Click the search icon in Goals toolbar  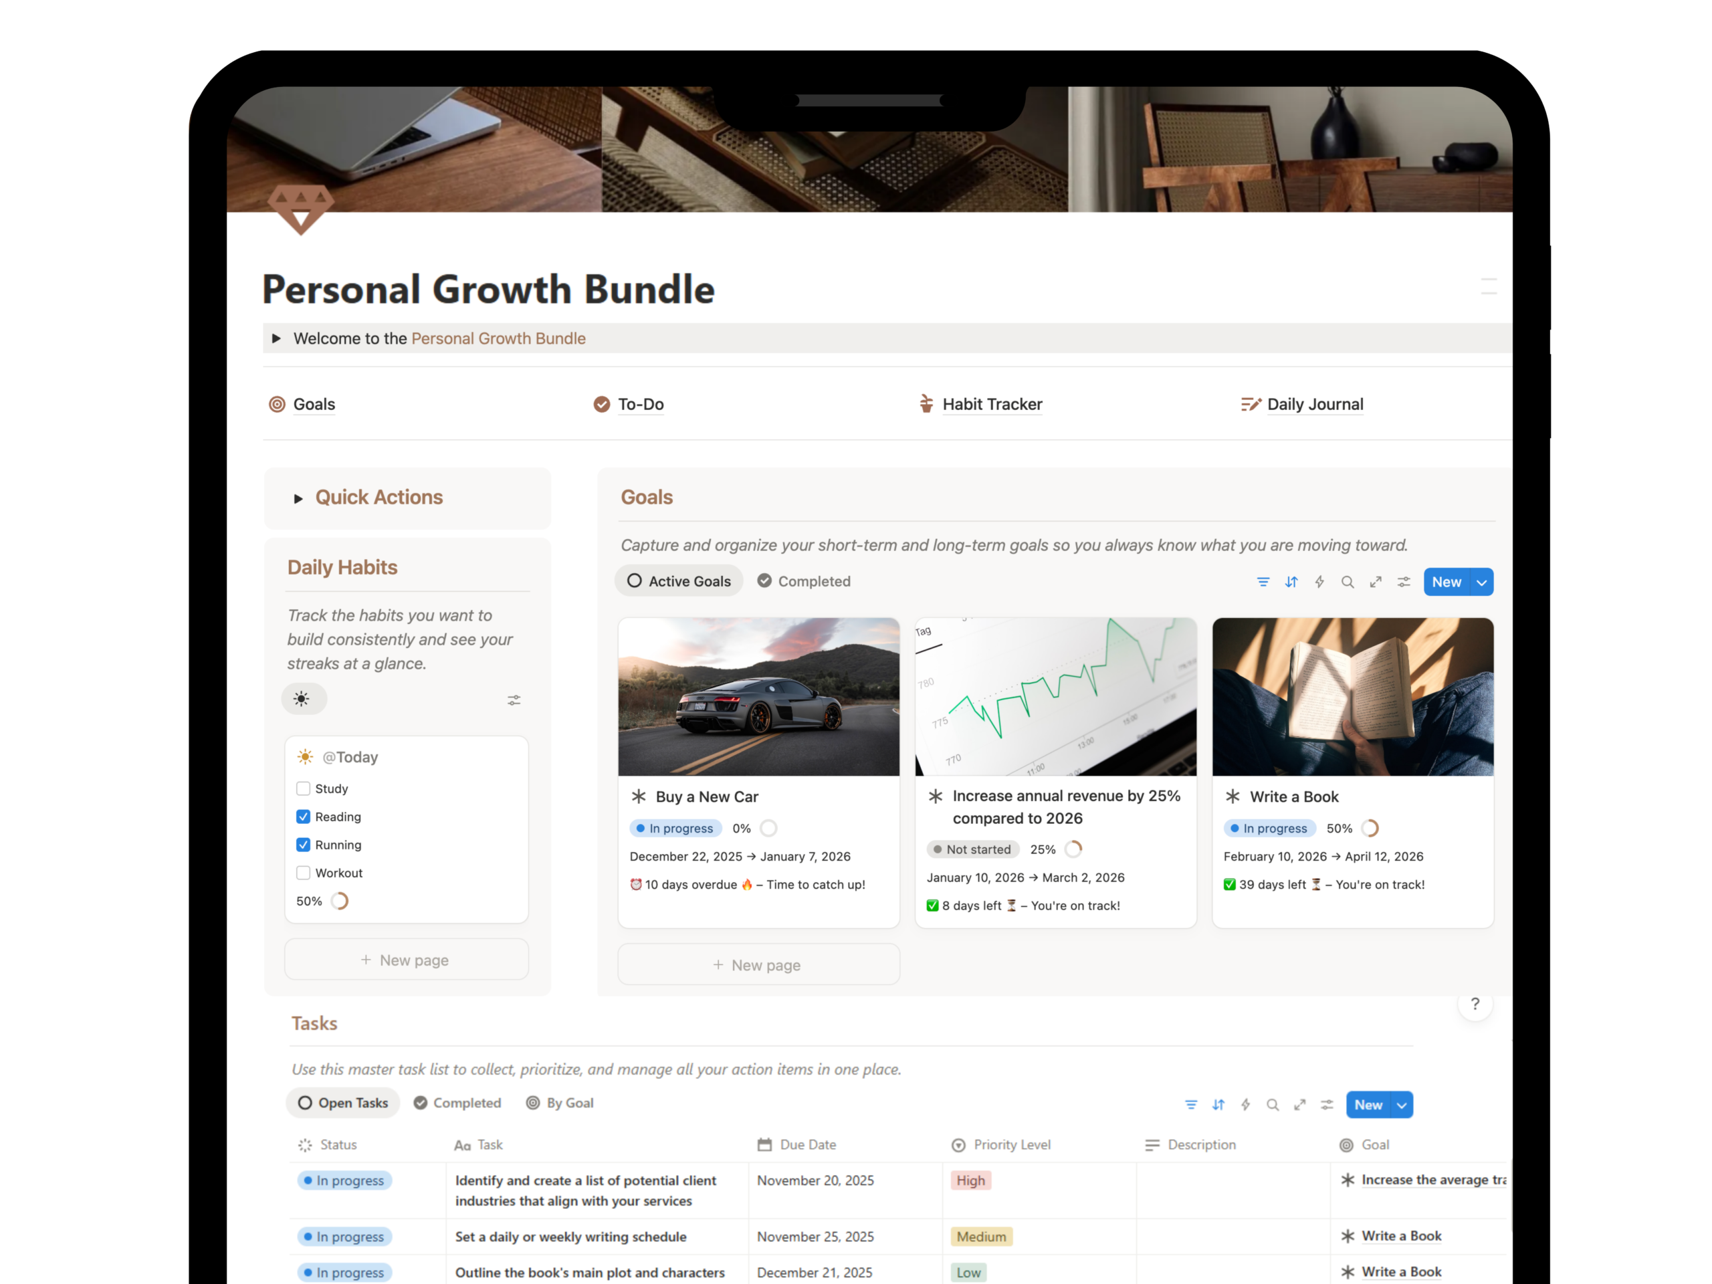(x=1348, y=582)
